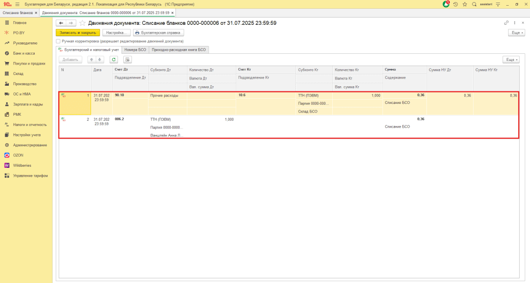Switch to the Номера БСО tab

click(136, 50)
